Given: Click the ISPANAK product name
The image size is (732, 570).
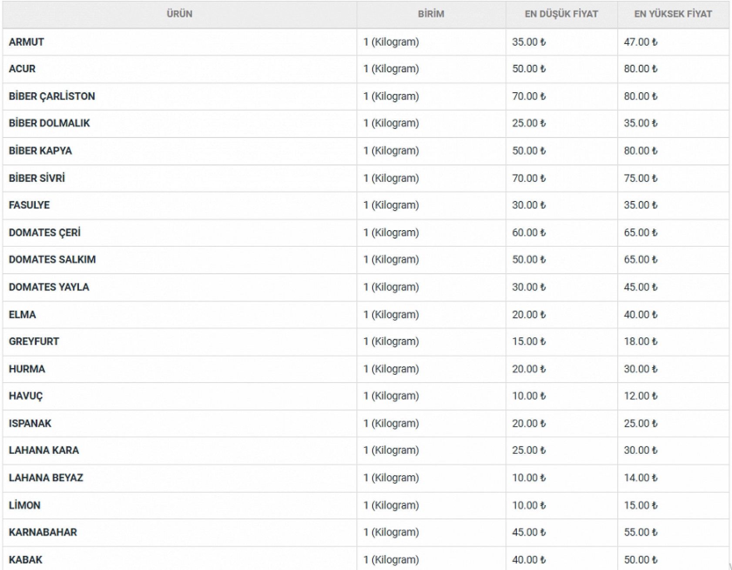Looking at the screenshot, I should [30, 423].
